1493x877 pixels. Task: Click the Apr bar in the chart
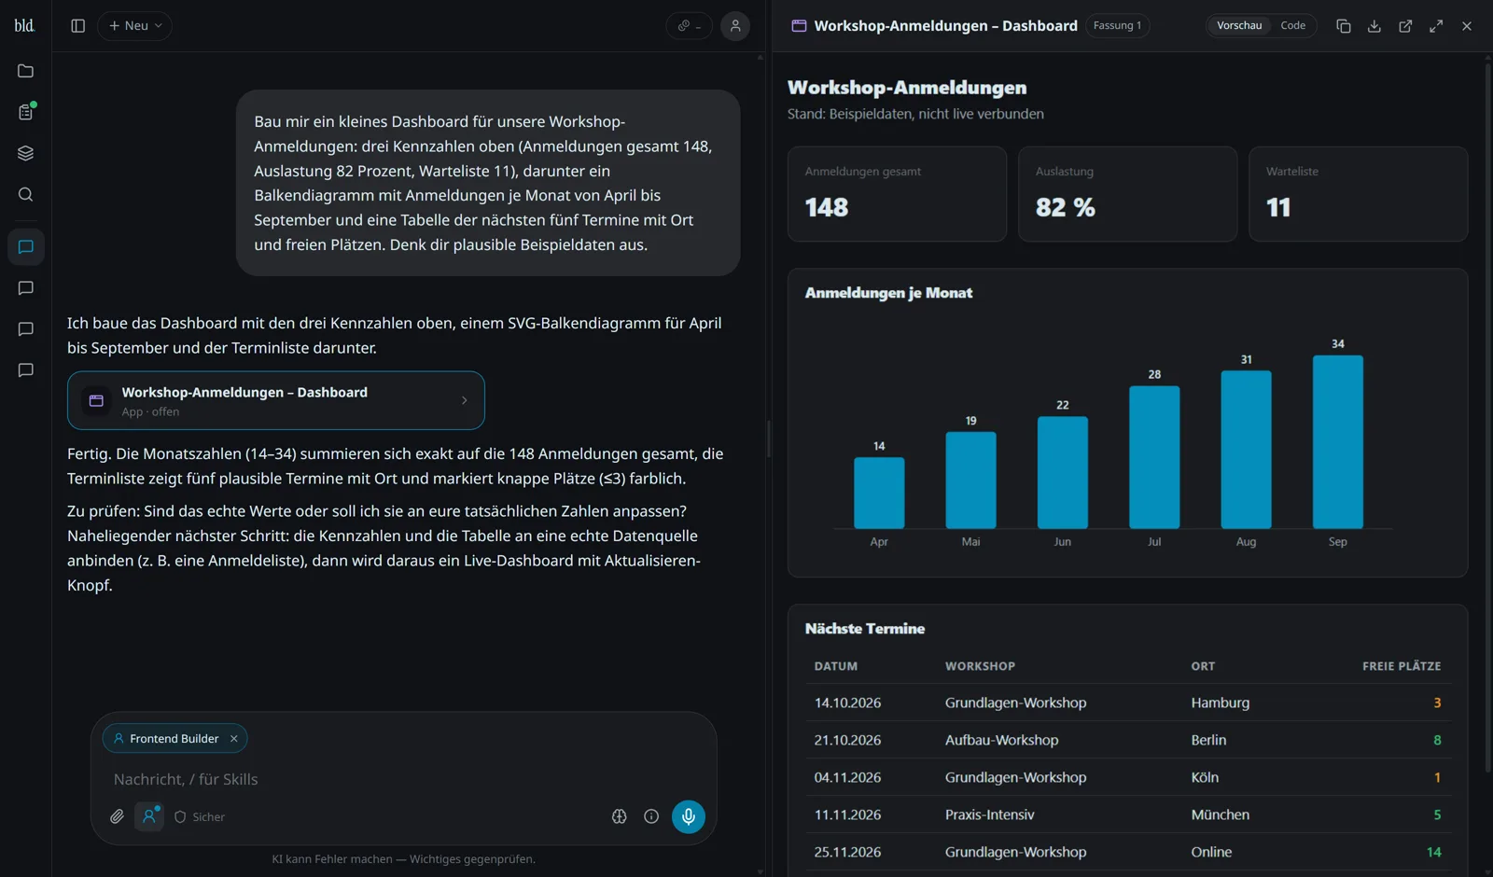[879, 494]
